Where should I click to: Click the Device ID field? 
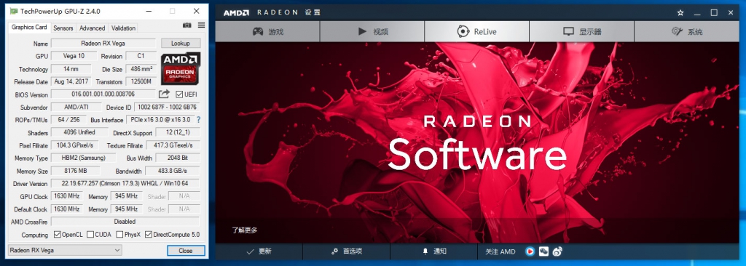167,107
